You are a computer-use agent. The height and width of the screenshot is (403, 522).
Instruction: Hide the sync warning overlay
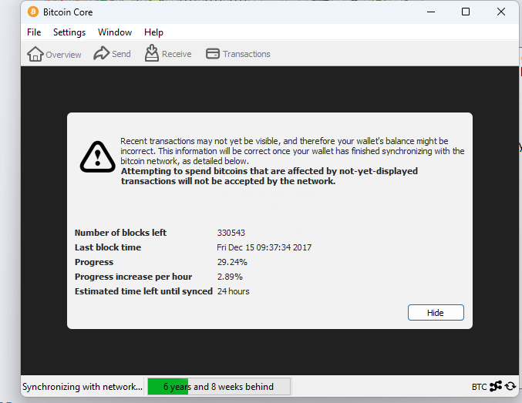point(436,313)
